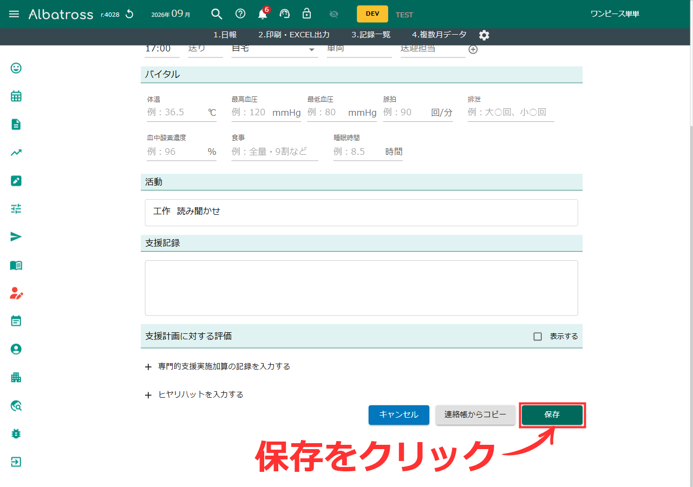Image resolution: width=693 pixels, height=487 pixels.
Task: Open the trending chart sidebar icon
Action: pos(16,153)
